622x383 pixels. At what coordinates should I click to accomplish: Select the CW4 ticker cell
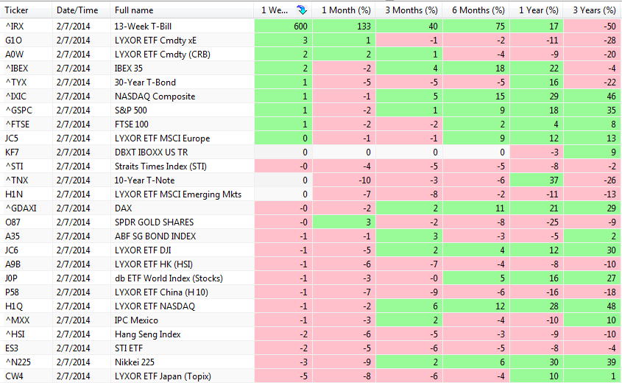point(14,376)
